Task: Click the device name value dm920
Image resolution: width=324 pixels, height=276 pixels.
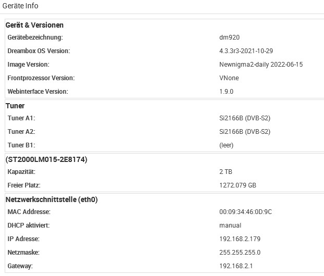Action: [x=230, y=37]
